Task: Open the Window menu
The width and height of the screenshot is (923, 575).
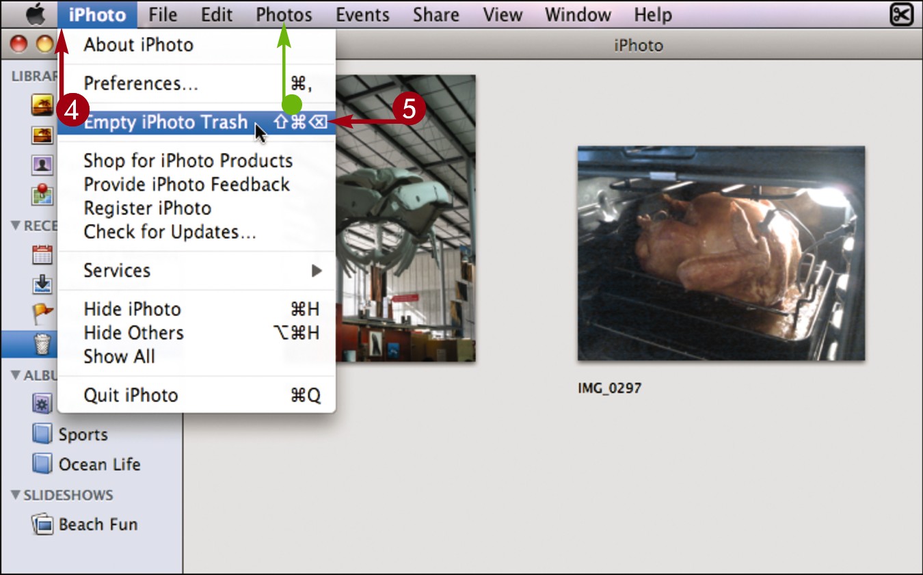Action: (578, 14)
